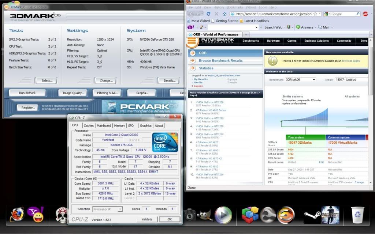This screenshot has height=234, width=375.
Task: Open the search engine picker dropdown
Action: coord(327,14)
